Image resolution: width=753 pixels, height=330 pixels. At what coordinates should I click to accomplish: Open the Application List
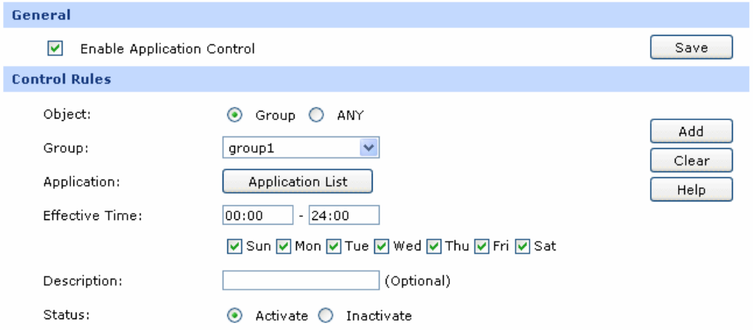pos(298,182)
